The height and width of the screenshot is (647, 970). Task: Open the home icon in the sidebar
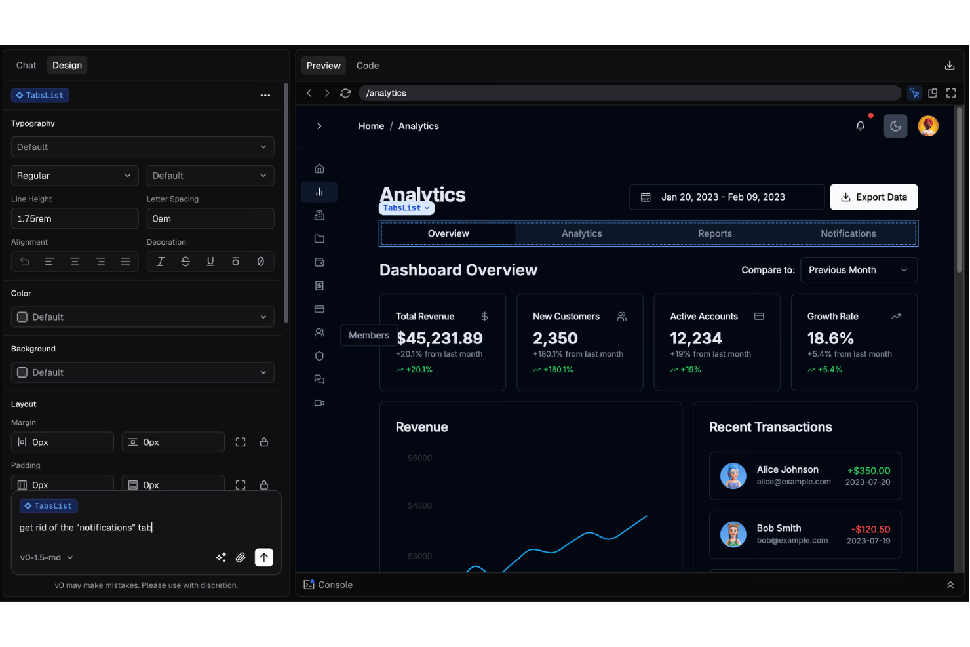319,168
